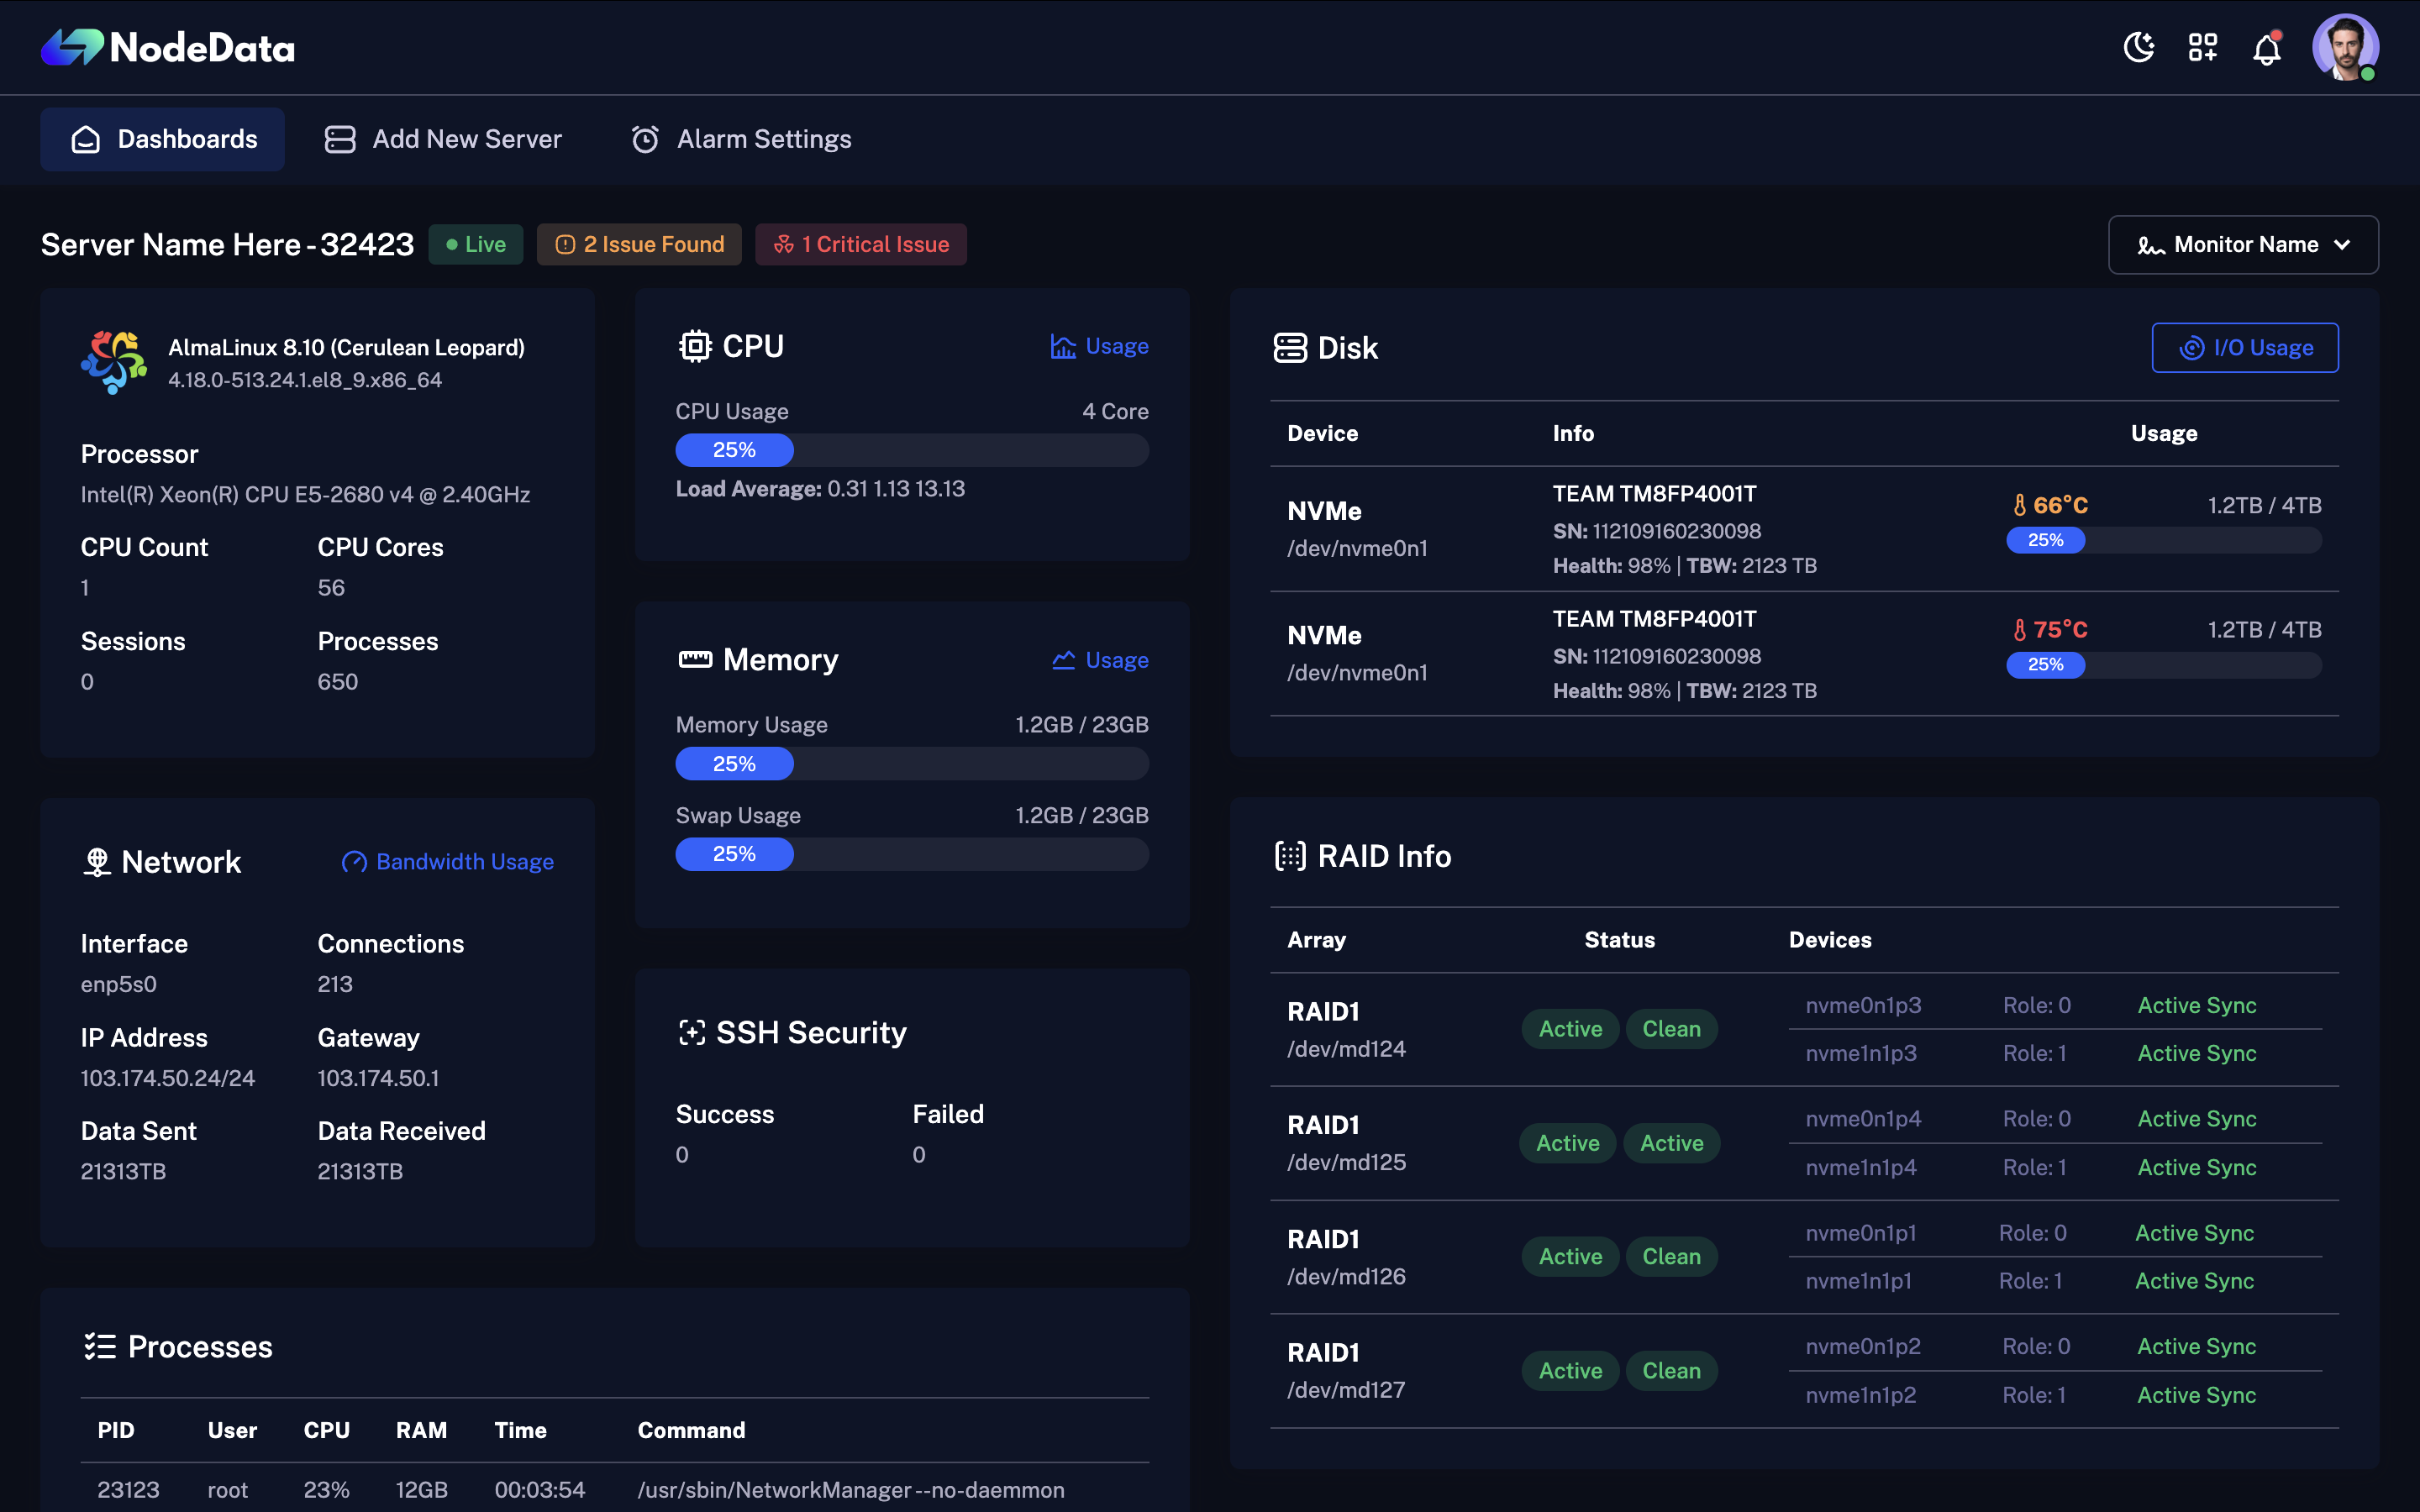2420x1512 pixels.
Task: Open the RAID Info panel icon
Action: point(1292,855)
